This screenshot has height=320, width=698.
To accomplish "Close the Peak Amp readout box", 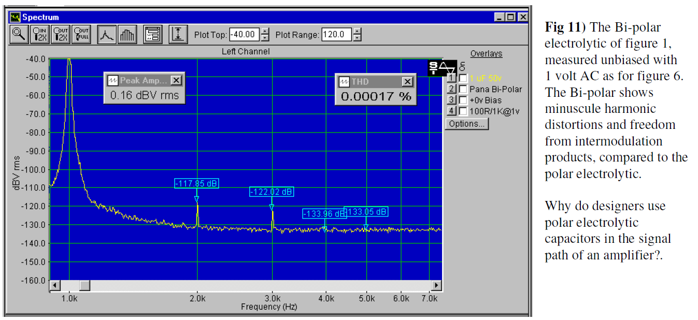I will [176, 80].
